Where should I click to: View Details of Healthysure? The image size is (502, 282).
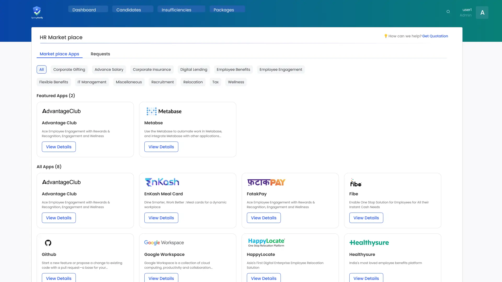click(x=366, y=278)
